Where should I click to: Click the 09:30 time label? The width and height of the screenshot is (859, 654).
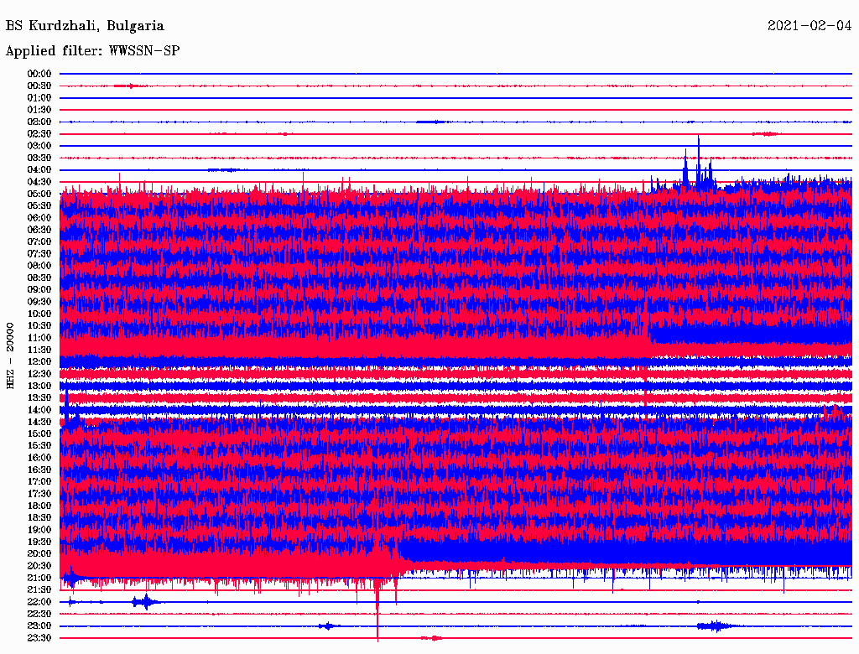(x=39, y=302)
